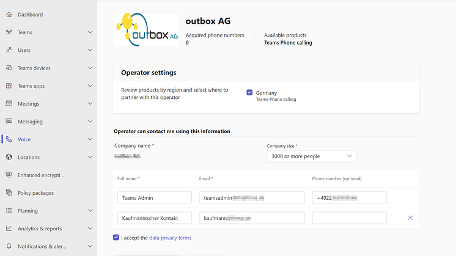Expand the Messaging chevron
This screenshot has width=456, height=256.
click(90, 122)
